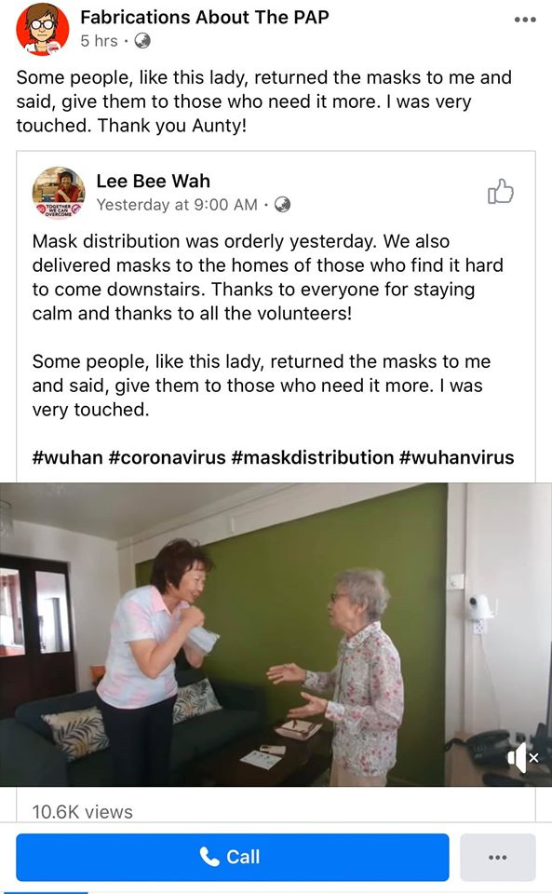Click the blue Call button
Image resolution: width=552 pixels, height=894 pixels.
point(233,857)
